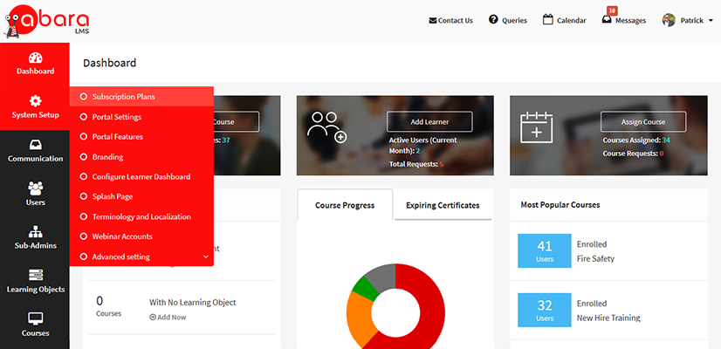Click the Most Popular Courses heading
This screenshot has width=721, height=349.
pyautogui.click(x=560, y=205)
